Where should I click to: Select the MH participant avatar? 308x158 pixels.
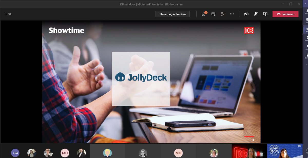(x=178, y=153)
